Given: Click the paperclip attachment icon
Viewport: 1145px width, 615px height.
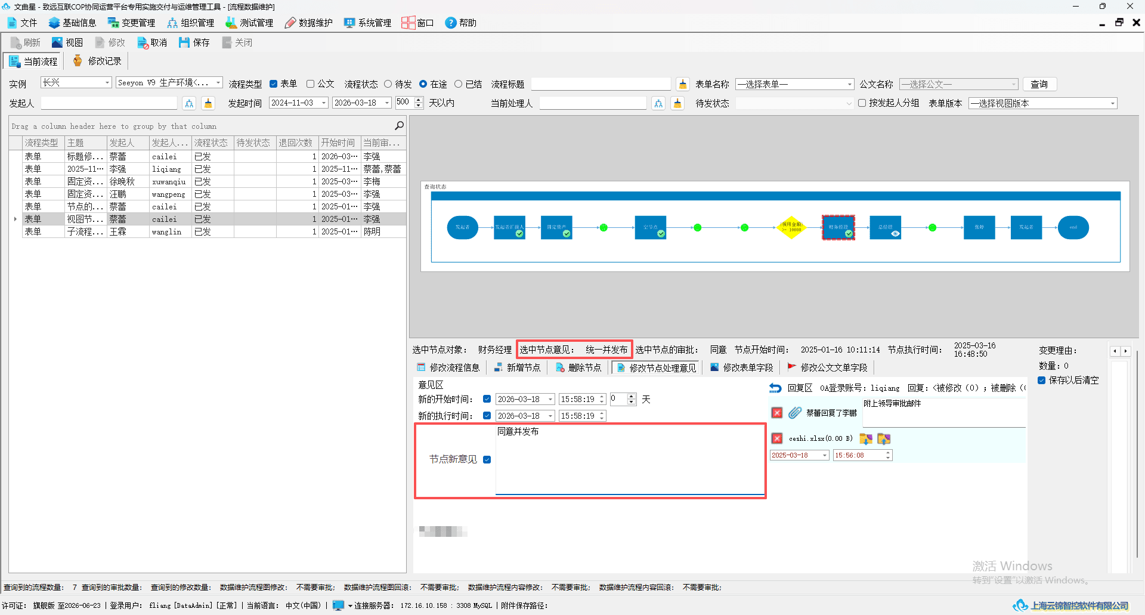Looking at the screenshot, I should (795, 413).
